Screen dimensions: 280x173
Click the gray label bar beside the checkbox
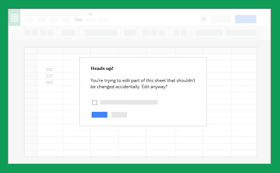129,102
